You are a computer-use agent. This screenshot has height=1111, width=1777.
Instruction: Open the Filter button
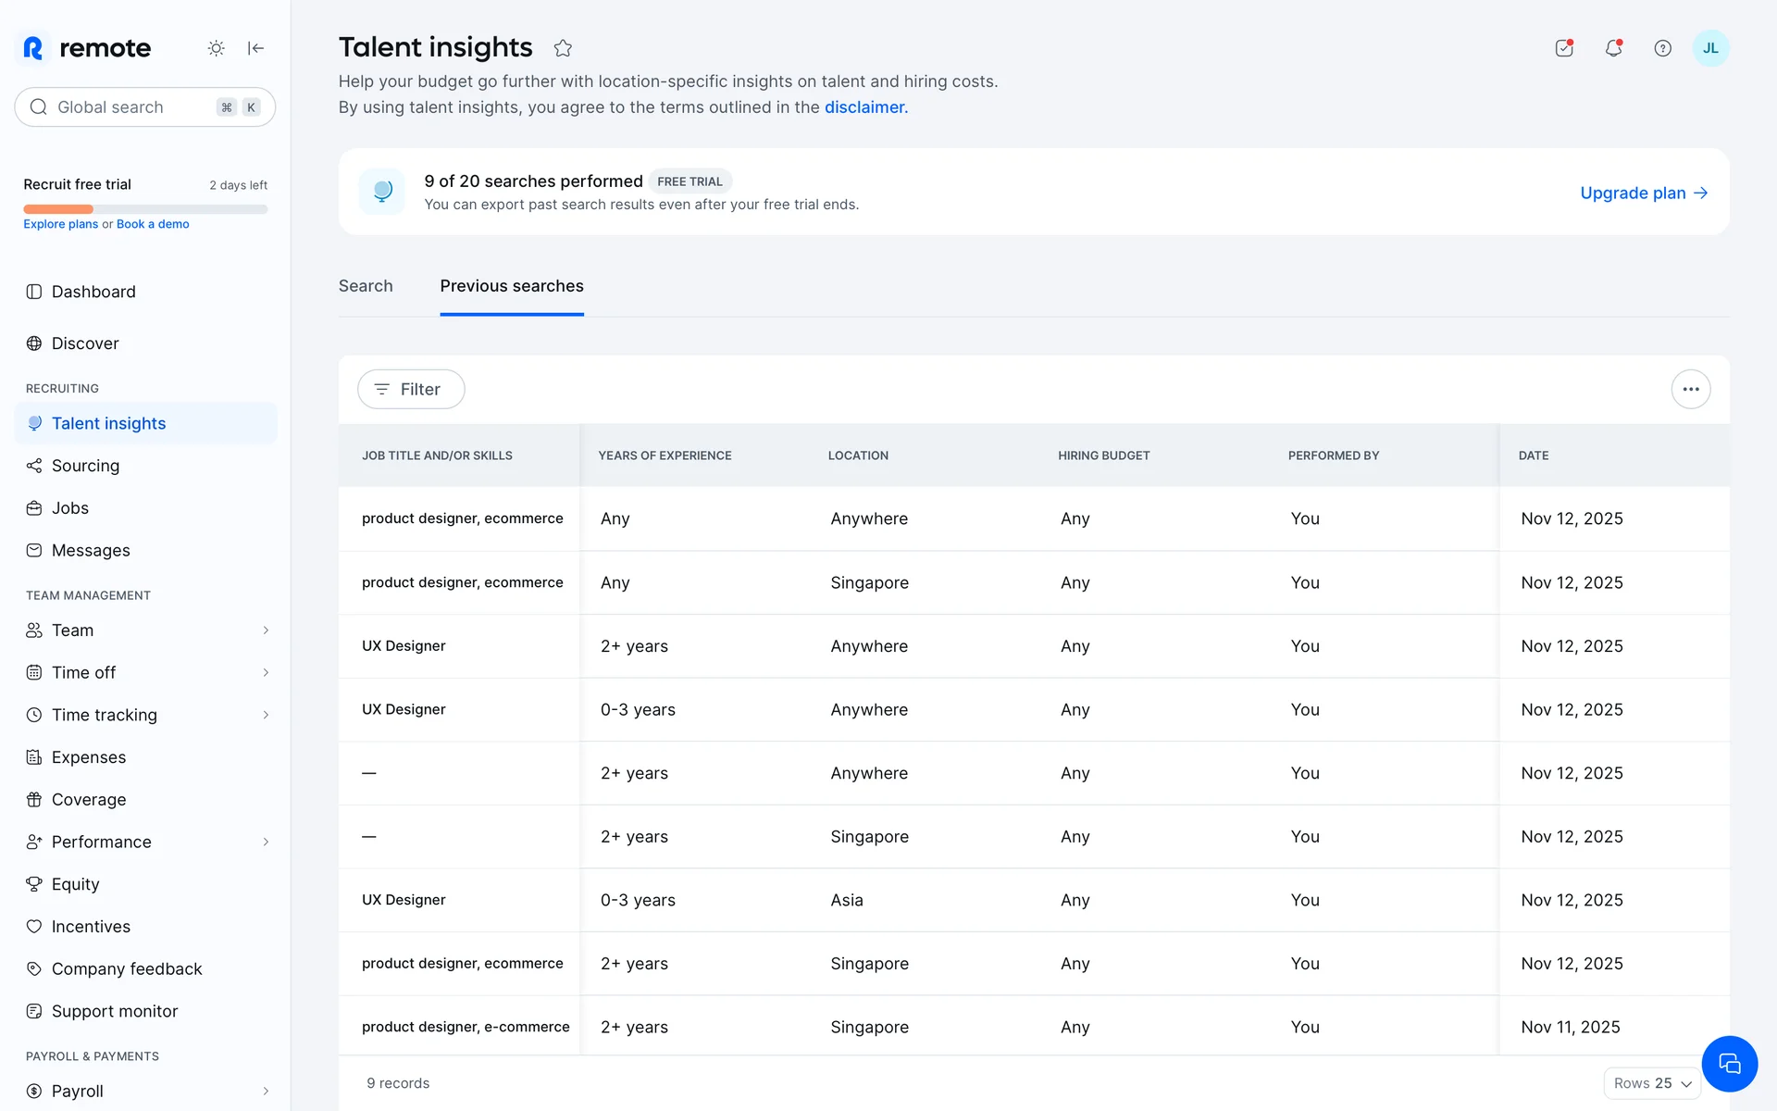pos(411,389)
